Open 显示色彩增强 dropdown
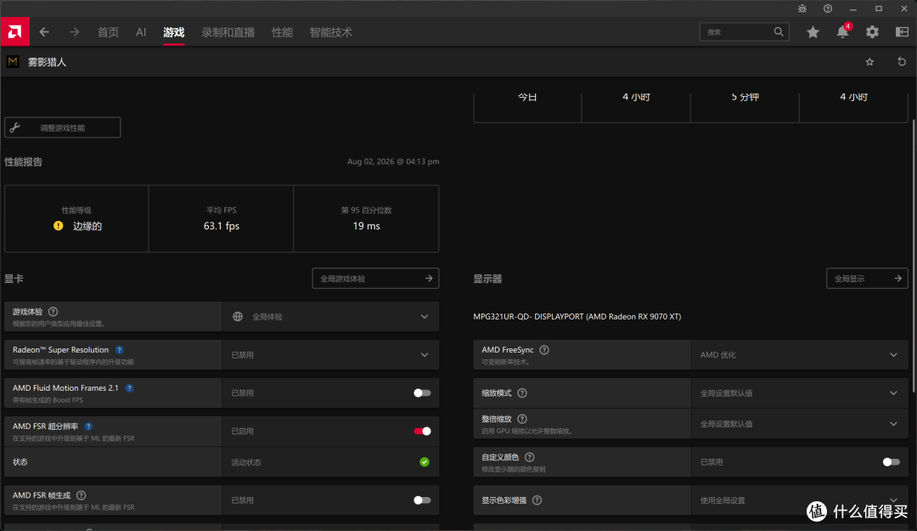 point(800,500)
